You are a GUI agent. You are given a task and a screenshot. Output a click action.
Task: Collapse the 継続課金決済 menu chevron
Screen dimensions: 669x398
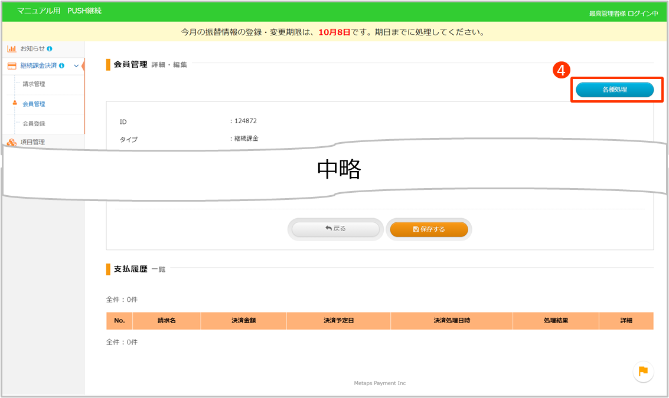76,66
